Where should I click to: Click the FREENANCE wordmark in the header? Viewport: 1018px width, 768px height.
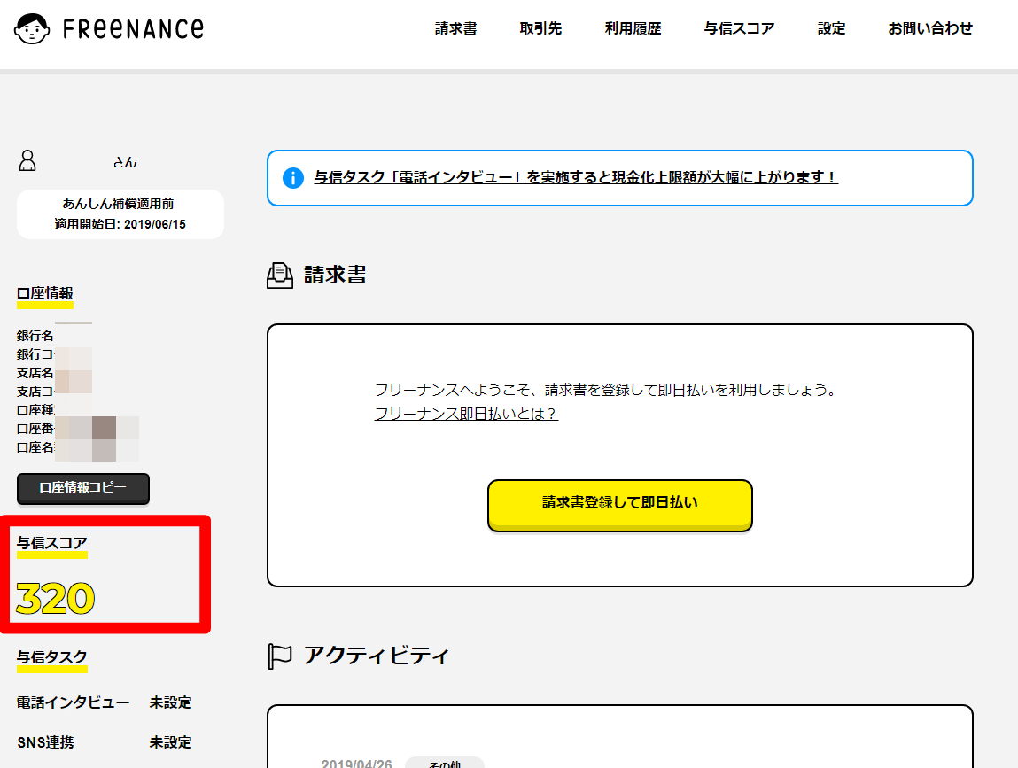click(x=133, y=28)
